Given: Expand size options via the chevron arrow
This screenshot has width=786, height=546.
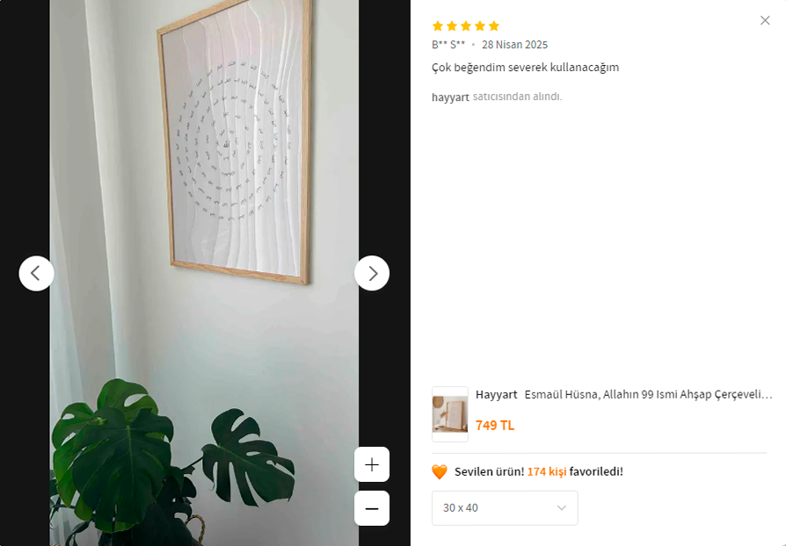Looking at the screenshot, I should (562, 508).
